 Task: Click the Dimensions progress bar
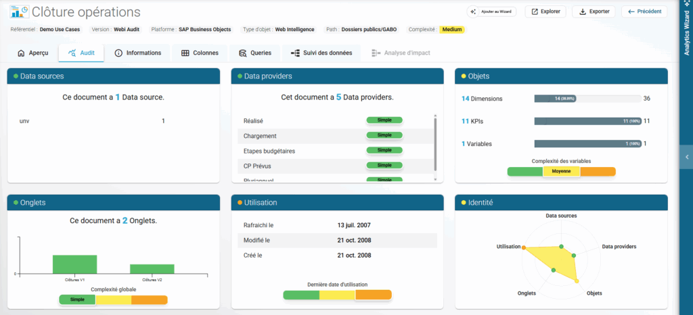click(588, 99)
